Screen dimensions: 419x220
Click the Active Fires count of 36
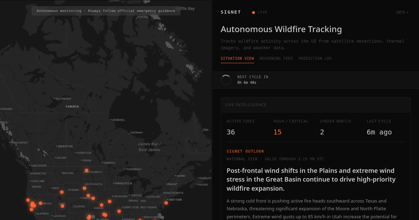[231, 132]
